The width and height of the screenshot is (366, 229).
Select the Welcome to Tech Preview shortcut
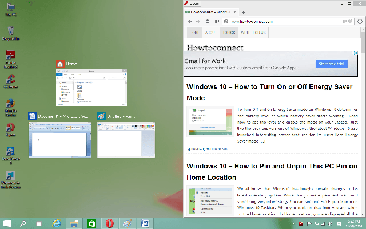coord(11,180)
